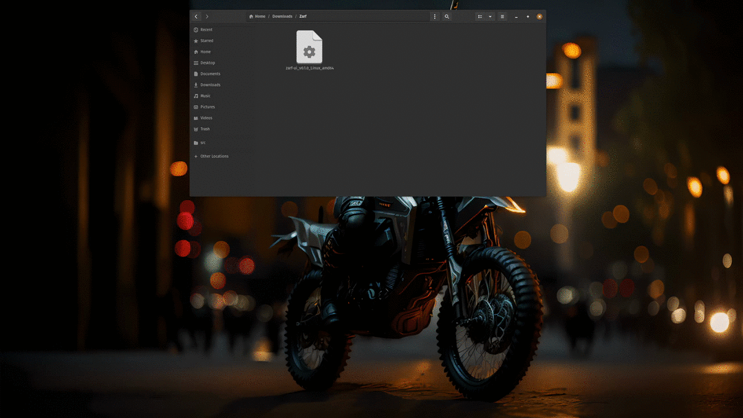Open the three-dot path options menu
The image size is (743, 418).
(x=435, y=16)
